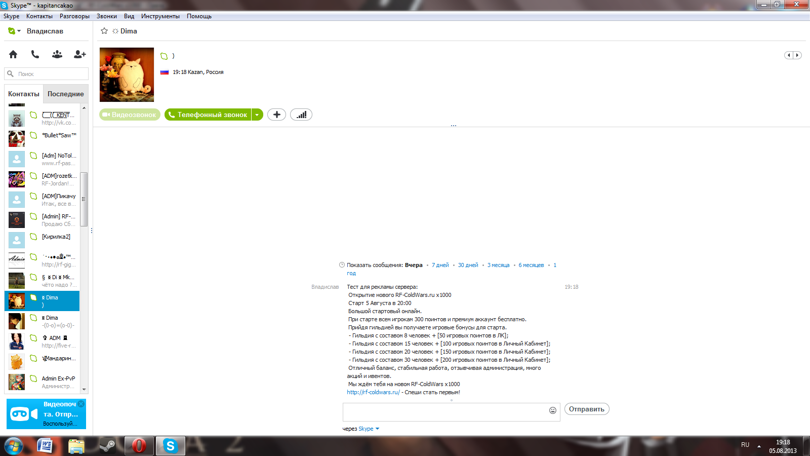
Task: Add a new contact icon
Action: (80, 54)
